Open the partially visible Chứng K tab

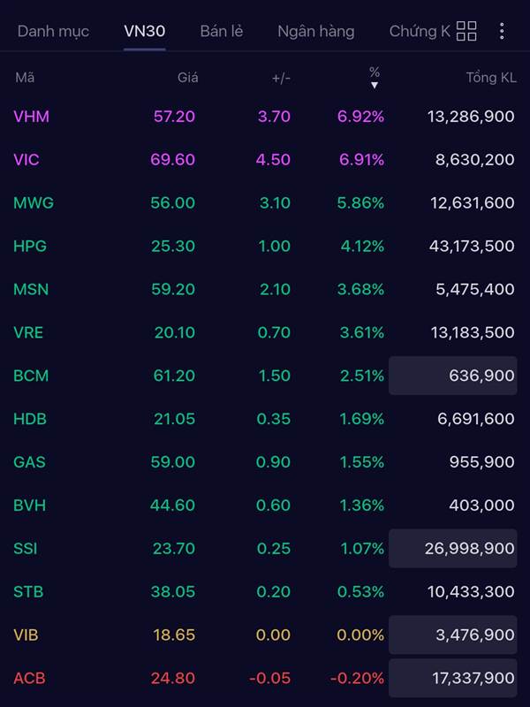pyautogui.click(x=419, y=32)
